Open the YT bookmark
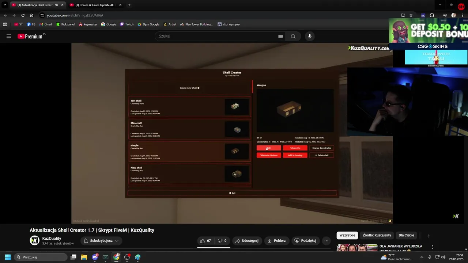The height and width of the screenshot is (263, 468). tap(18, 24)
